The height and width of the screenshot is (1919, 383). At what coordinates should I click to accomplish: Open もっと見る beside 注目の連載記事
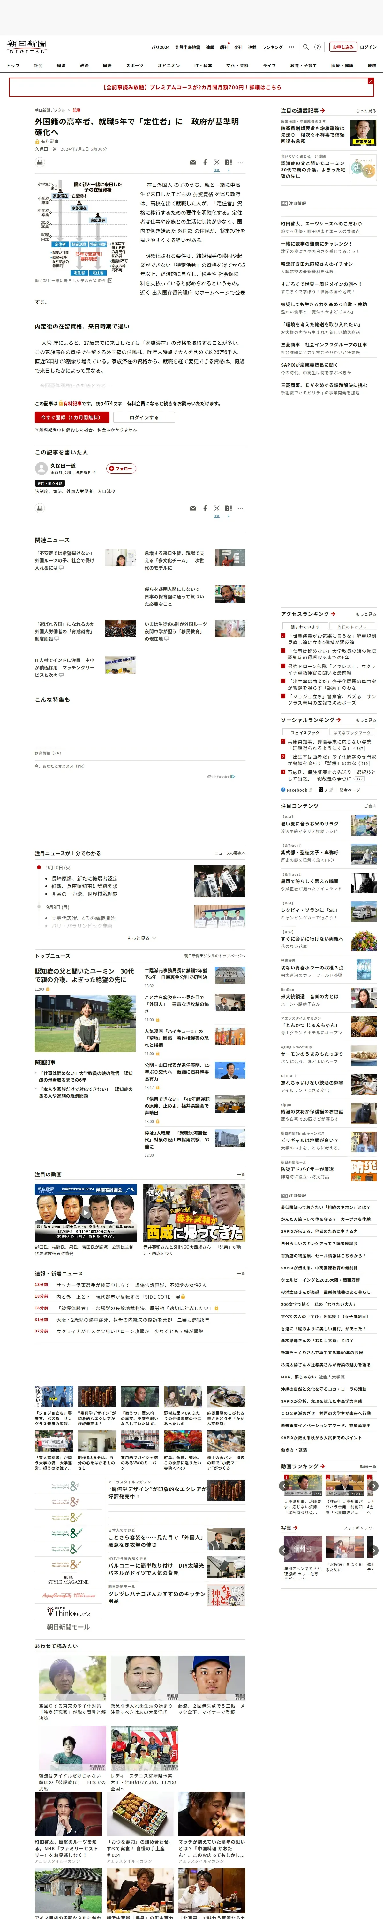(365, 111)
